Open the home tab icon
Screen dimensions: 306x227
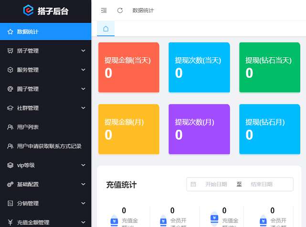pos(106,29)
